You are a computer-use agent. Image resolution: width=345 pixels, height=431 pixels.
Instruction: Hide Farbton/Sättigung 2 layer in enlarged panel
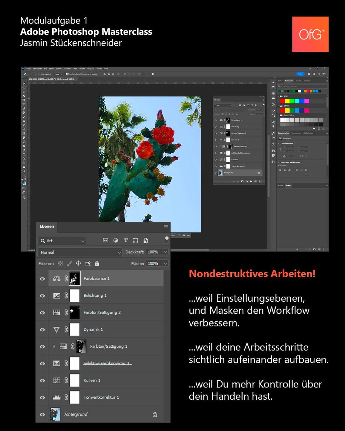coord(42,312)
